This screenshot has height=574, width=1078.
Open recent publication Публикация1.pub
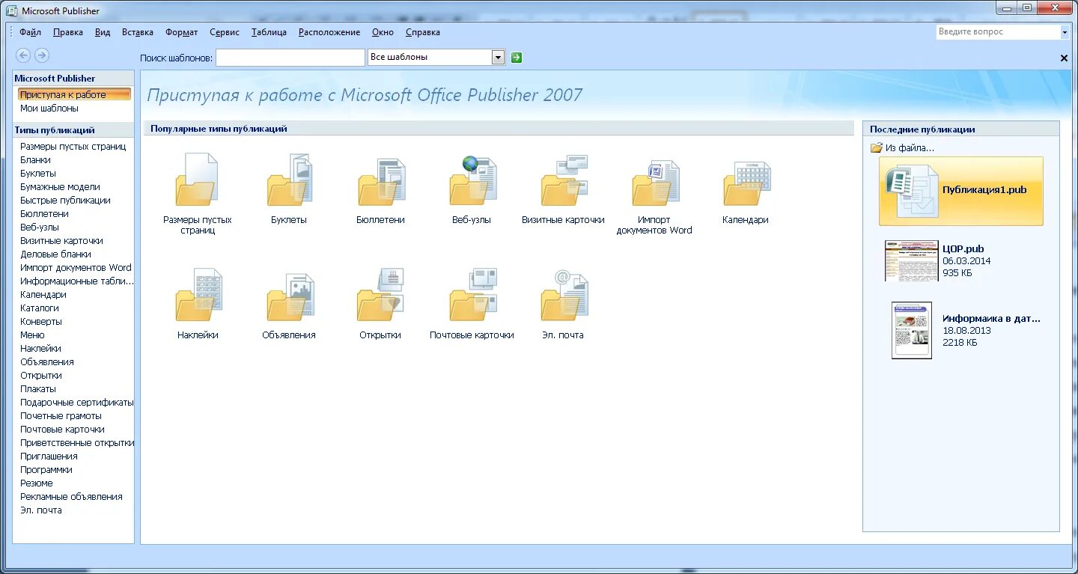pos(961,191)
